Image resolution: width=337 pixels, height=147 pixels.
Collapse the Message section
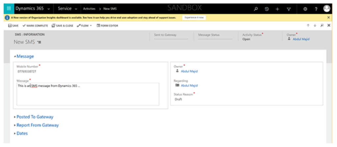[25, 56]
